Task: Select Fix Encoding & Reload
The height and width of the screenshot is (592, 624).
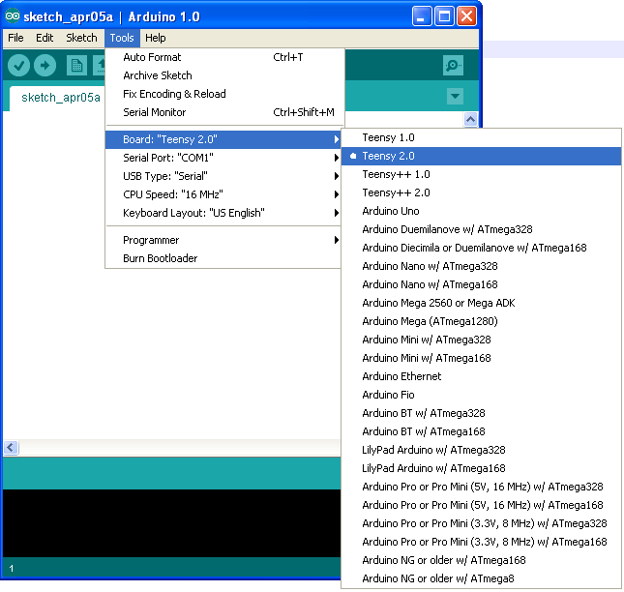Action: click(x=223, y=94)
